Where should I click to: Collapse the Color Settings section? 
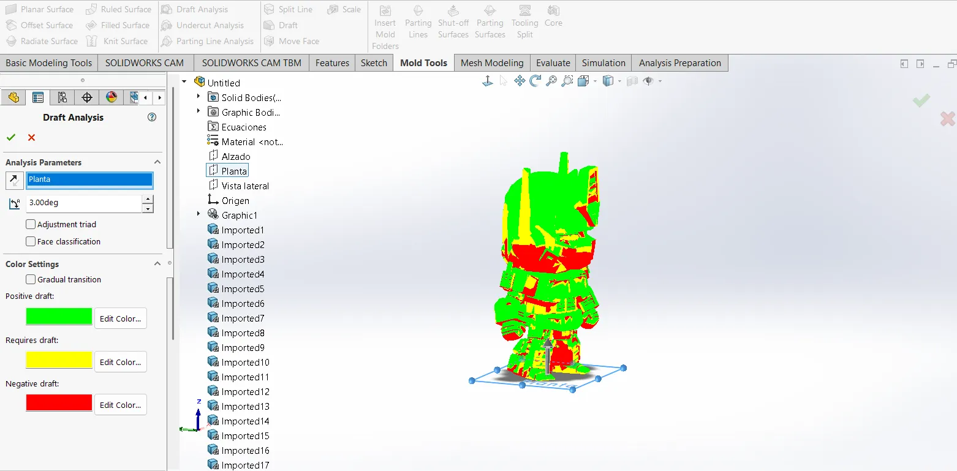click(157, 264)
